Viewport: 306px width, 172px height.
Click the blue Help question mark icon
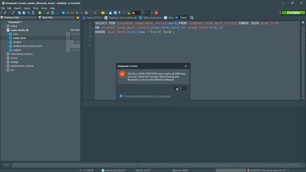coord(63,13)
